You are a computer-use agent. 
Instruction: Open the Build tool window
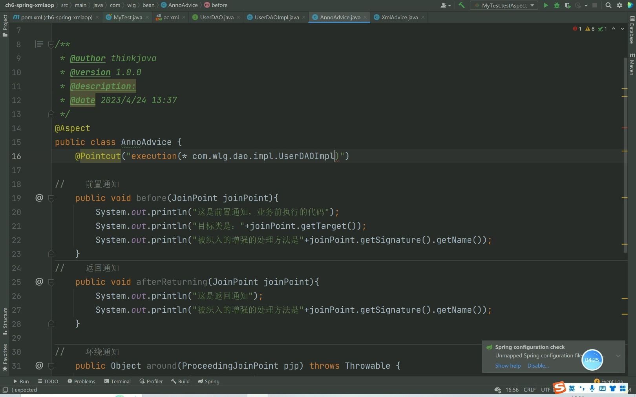coord(180,381)
